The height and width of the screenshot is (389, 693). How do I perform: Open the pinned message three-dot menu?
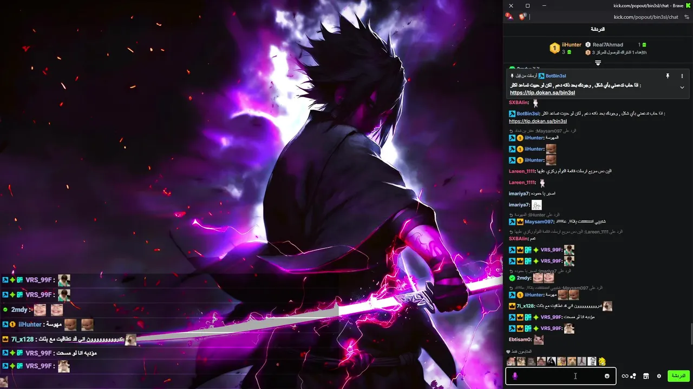pos(682,76)
